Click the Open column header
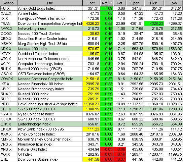The width and height of the screenshot is (183, 162). click(135, 3)
